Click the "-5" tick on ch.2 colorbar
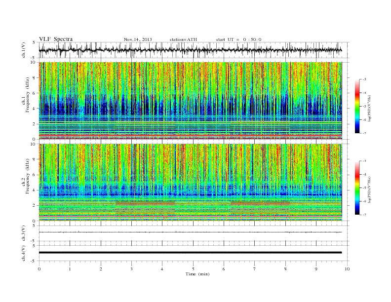The image size is (391, 302). [364, 188]
